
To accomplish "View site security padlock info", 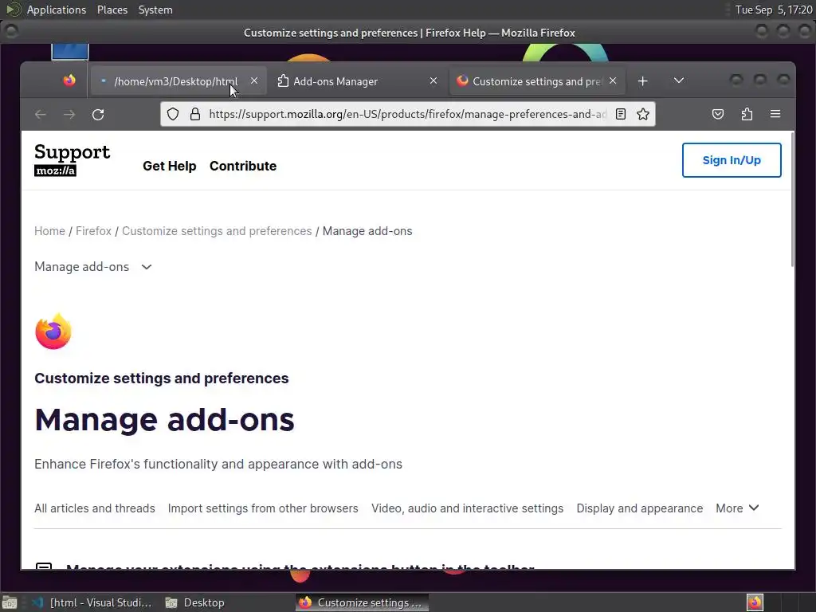I will coord(195,114).
